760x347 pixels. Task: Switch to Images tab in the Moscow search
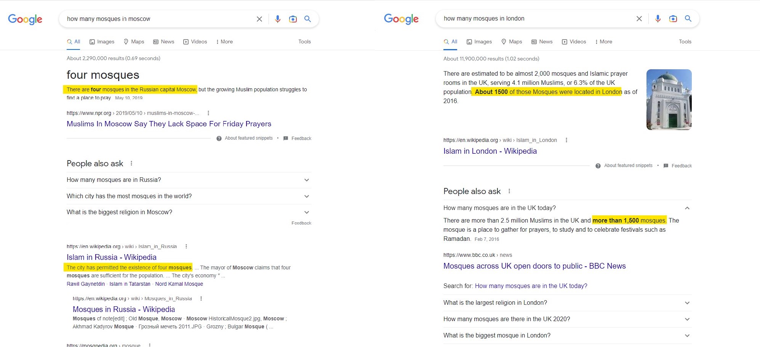pyautogui.click(x=102, y=42)
